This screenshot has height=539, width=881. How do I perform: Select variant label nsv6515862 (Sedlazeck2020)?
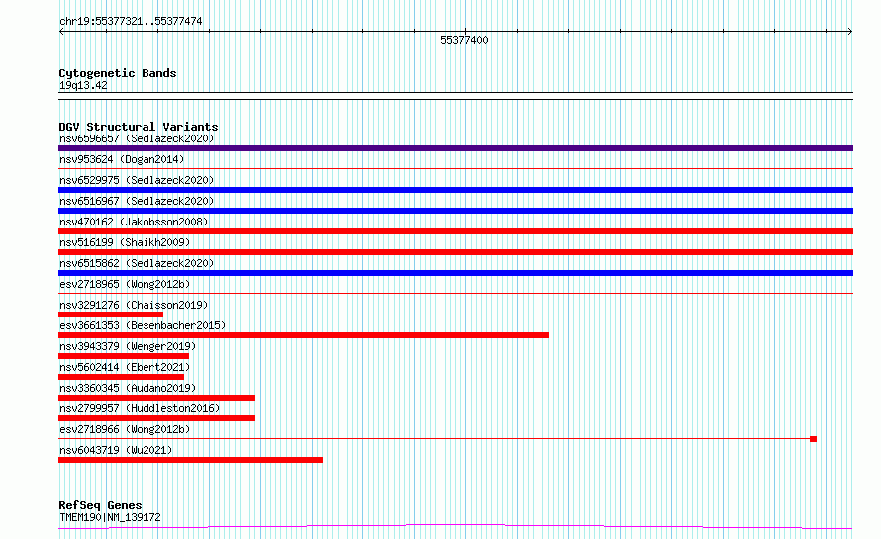137,263
